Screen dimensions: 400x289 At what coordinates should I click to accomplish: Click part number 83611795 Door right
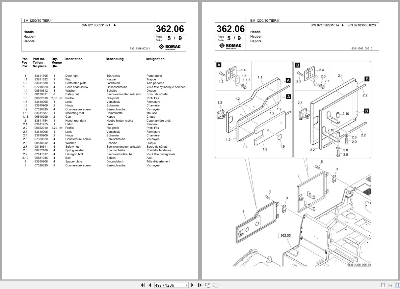point(41,76)
